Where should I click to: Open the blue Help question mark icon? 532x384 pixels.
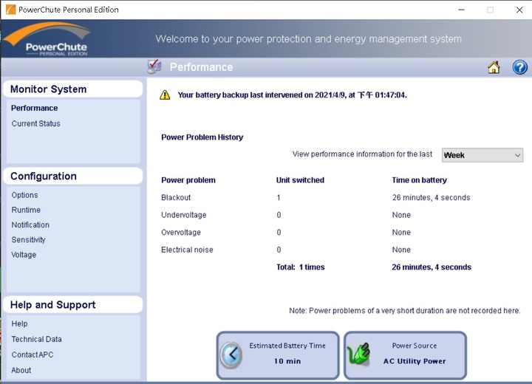519,67
